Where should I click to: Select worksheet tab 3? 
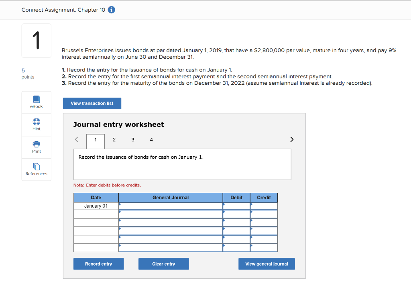point(133,139)
